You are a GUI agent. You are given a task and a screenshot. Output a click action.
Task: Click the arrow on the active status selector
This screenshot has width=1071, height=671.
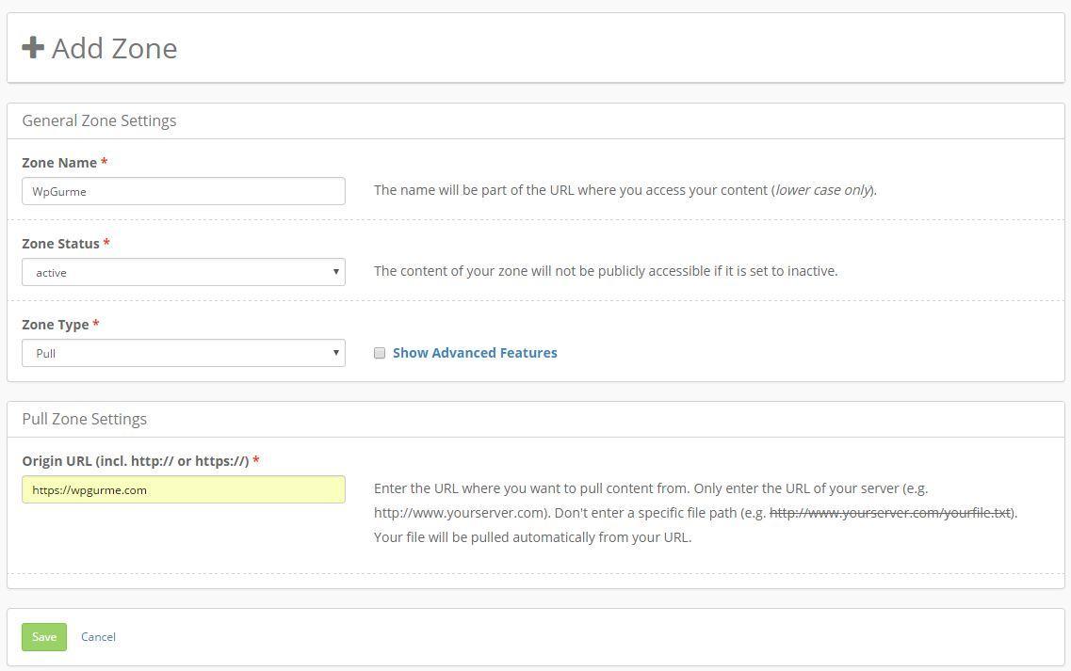335,272
